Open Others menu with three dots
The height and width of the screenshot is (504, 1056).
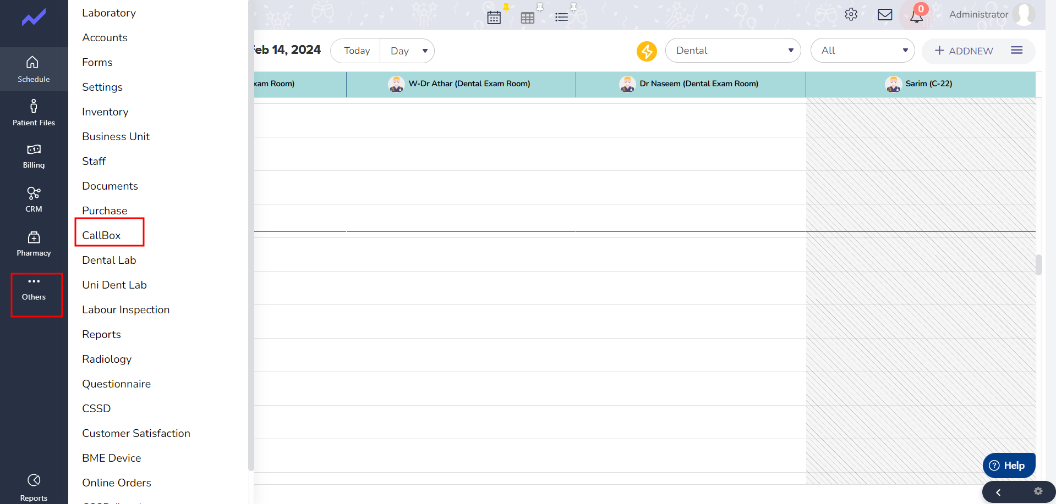coord(34,289)
